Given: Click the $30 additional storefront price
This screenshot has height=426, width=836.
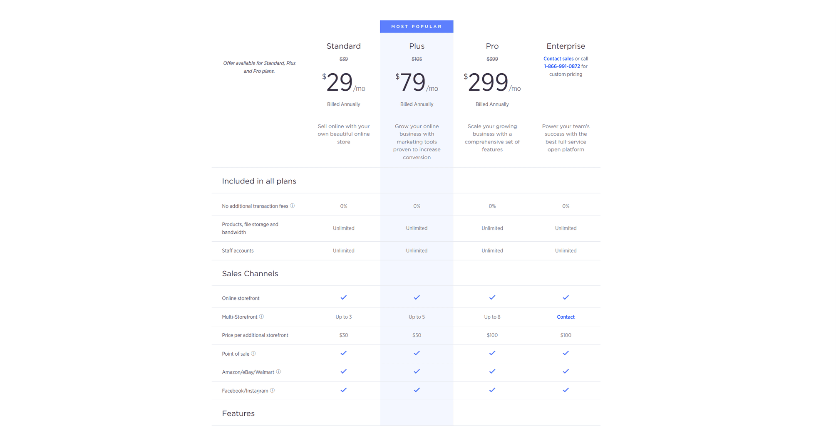Looking at the screenshot, I should pos(344,335).
